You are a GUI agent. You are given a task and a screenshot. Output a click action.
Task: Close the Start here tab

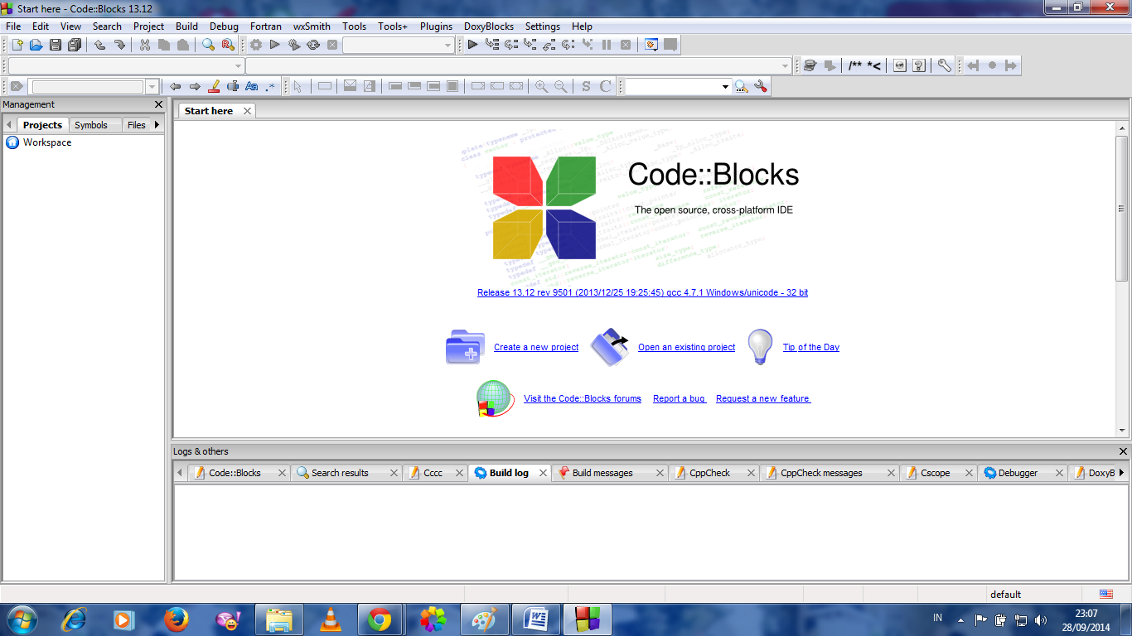tap(247, 111)
